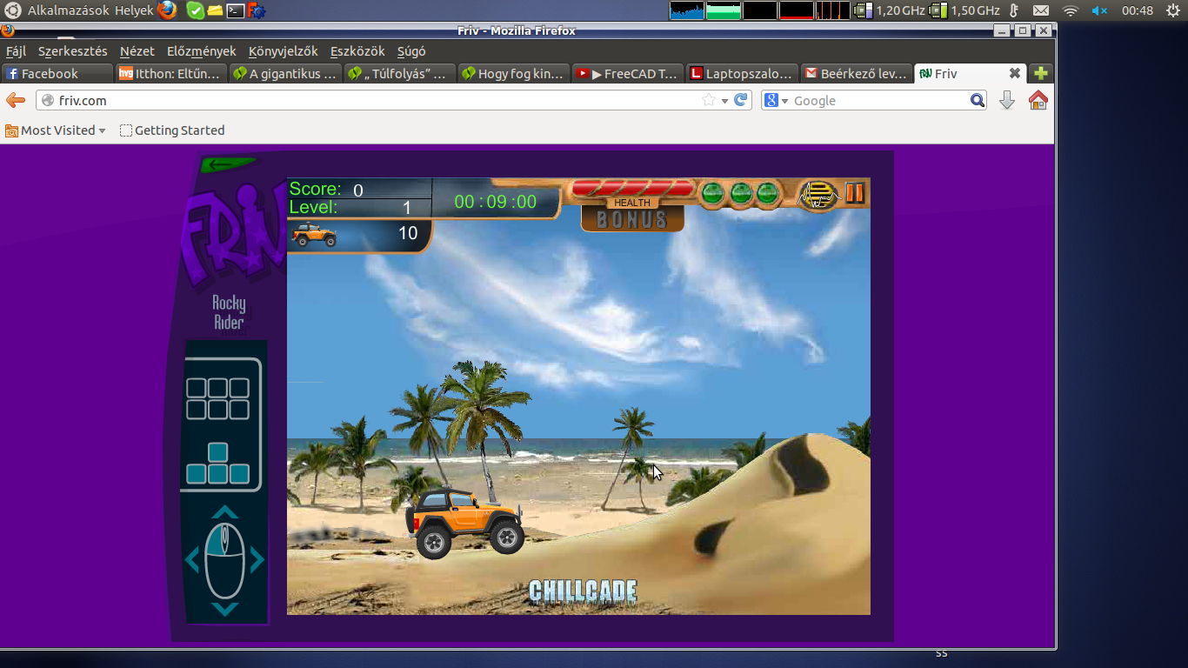Open the Wi-Fi network indicator
Screen dimensions: 1188x668
[x=1071, y=10]
